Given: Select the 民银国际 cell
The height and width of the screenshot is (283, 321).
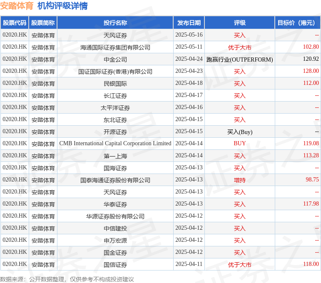Looking at the screenshot, I should point(115,84).
